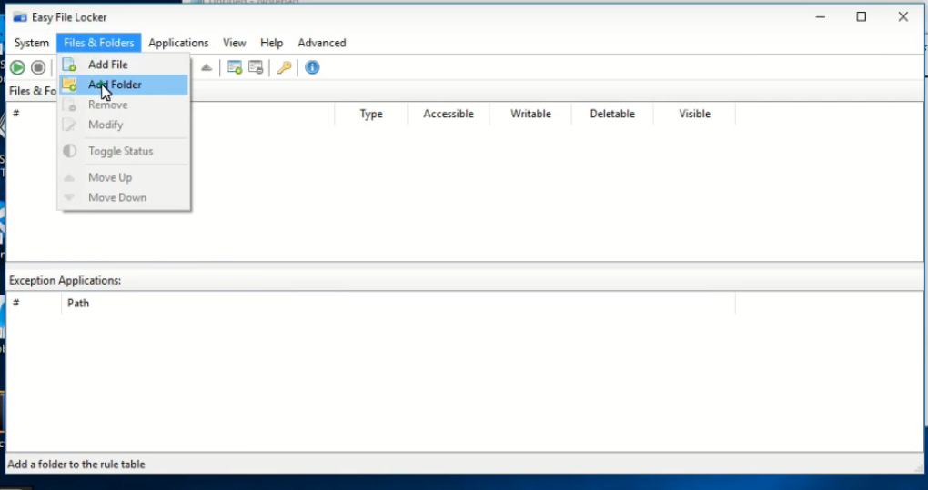Image resolution: width=928 pixels, height=490 pixels.
Task: Click the Move Up triangle toolbar icon
Action: [206, 67]
